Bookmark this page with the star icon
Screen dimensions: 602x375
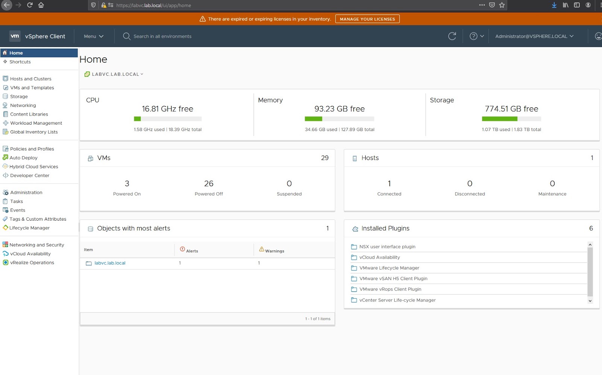point(502,5)
